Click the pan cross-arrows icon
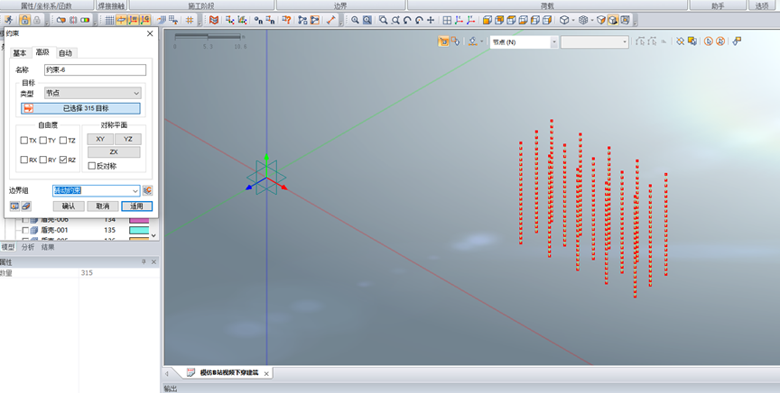Screen dimensions: 780x393 coord(431,21)
